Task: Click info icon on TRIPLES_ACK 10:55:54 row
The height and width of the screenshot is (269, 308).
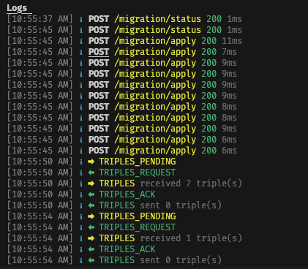Action: (81, 249)
